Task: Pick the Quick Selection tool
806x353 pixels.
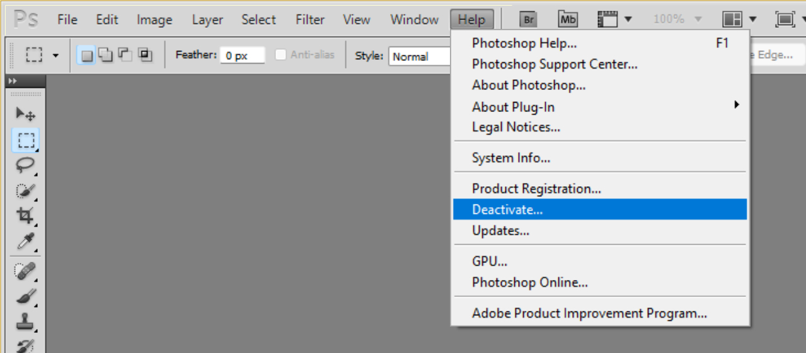Action: click(x=25, y=190)
